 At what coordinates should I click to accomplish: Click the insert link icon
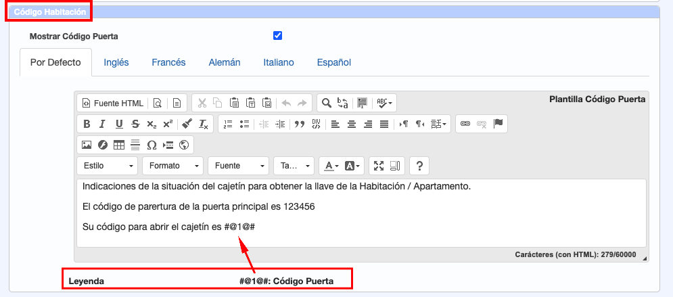[x=465, y=124]
